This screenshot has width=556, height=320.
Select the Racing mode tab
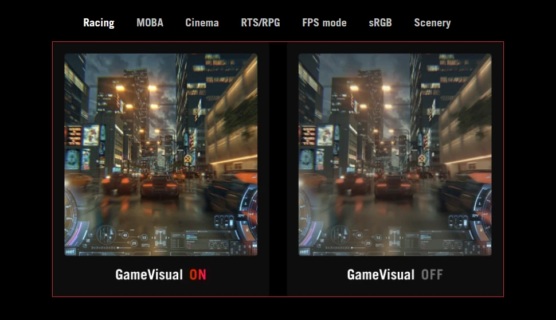coord(99,23)
